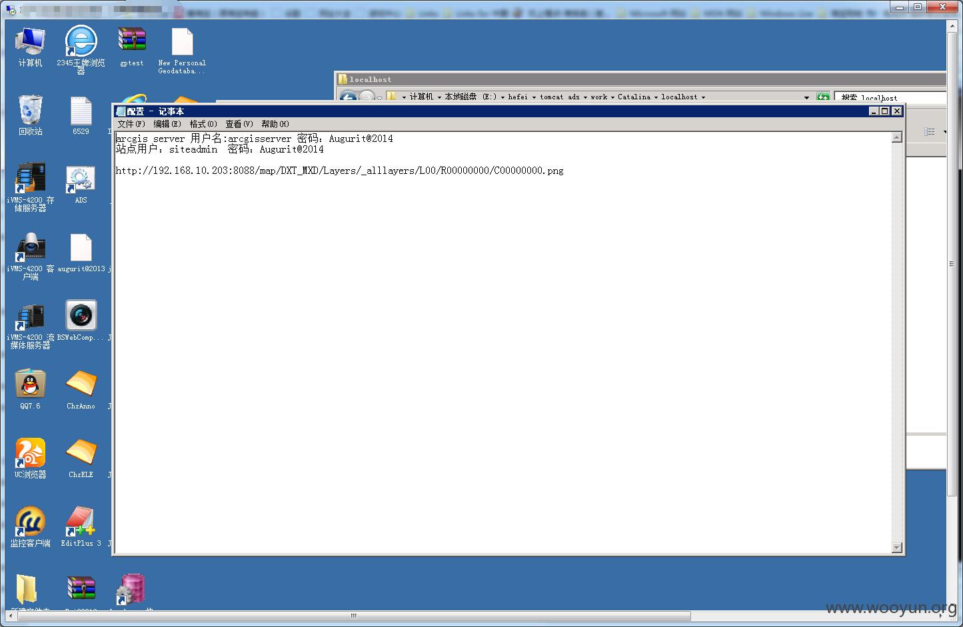Open the 查看(V) menu in Notepad
This screenshot has height=627, width=963.
239,124
